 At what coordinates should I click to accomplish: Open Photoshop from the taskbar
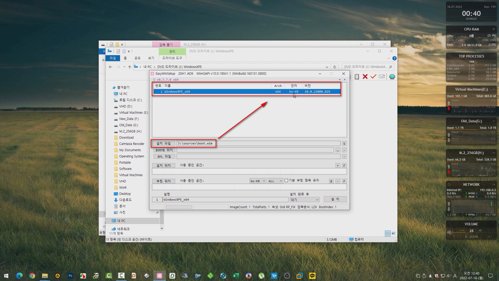click(70, 276)
